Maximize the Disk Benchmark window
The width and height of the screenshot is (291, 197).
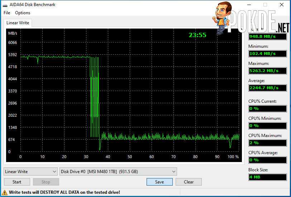(265, 5)
